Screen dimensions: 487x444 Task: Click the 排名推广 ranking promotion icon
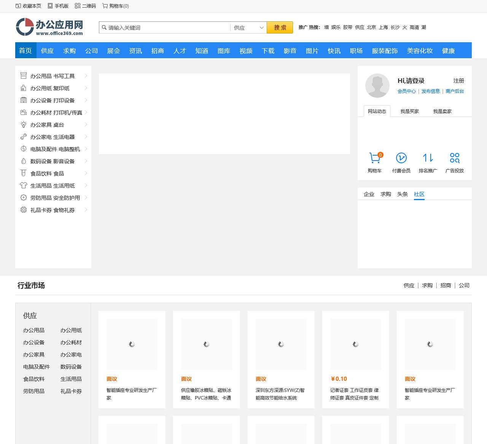(x=428, y=158)
